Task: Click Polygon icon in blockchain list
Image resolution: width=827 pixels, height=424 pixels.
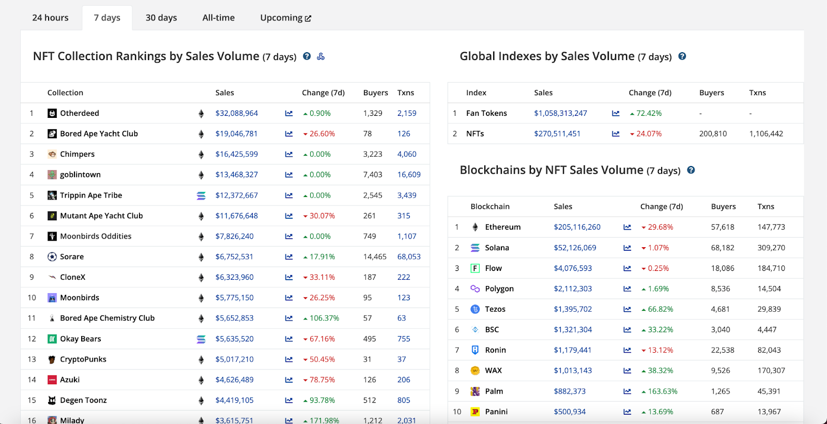Action: pos(475,289)
